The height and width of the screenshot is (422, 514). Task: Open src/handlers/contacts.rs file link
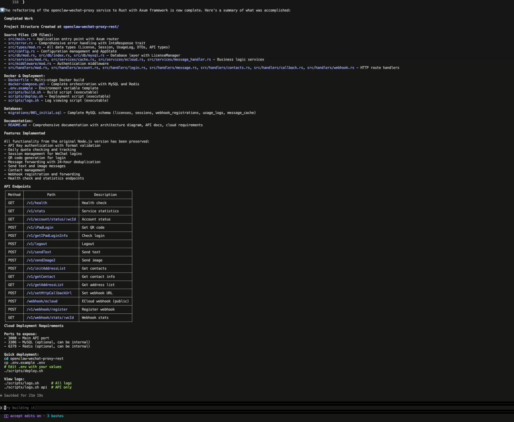pos(225,68)
